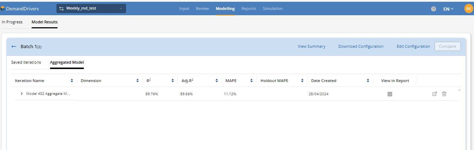Click the DemandDrivers logo
This screenshot has height=150, width=474.
coord(20,8)
